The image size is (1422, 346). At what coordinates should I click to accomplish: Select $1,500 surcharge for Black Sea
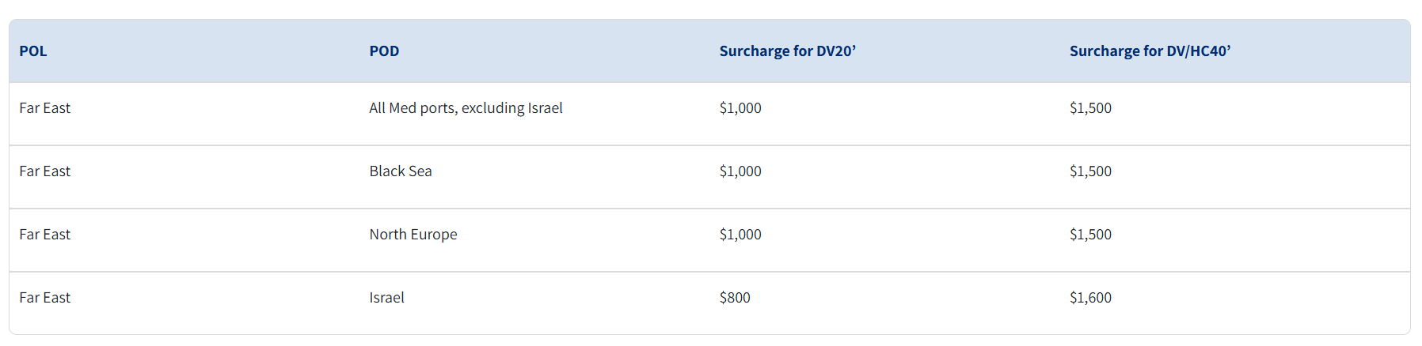click(1090, 171)
